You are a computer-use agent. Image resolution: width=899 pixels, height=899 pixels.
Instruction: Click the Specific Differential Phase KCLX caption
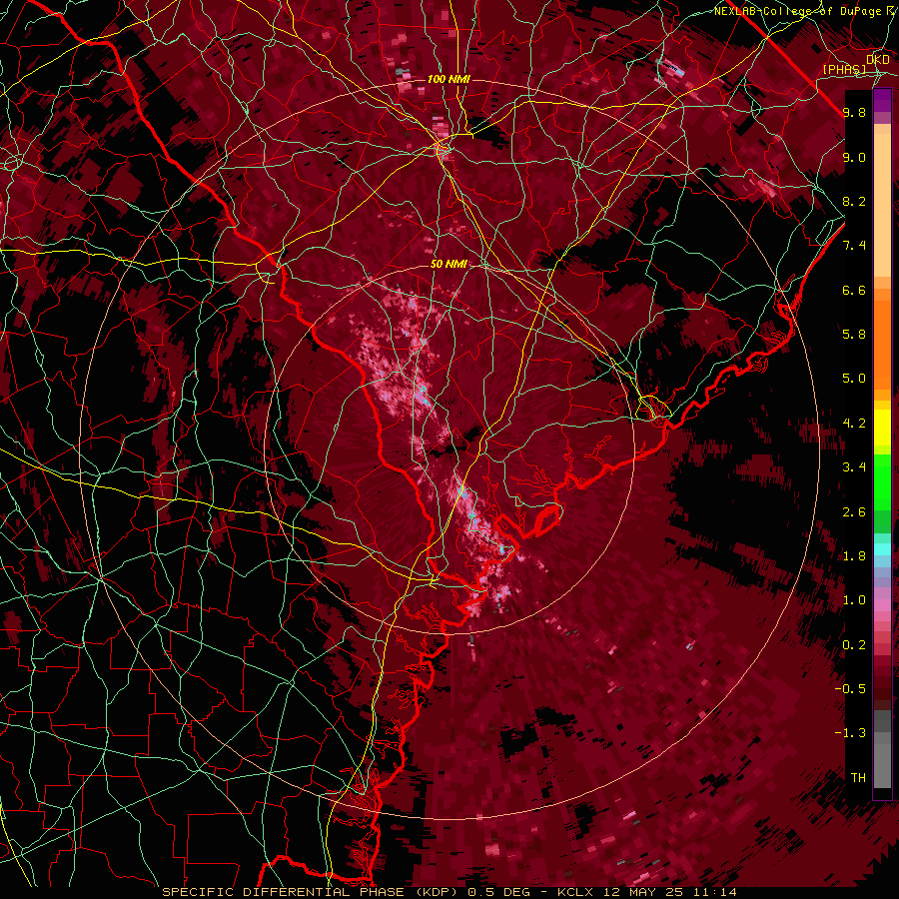click(449, 892)
